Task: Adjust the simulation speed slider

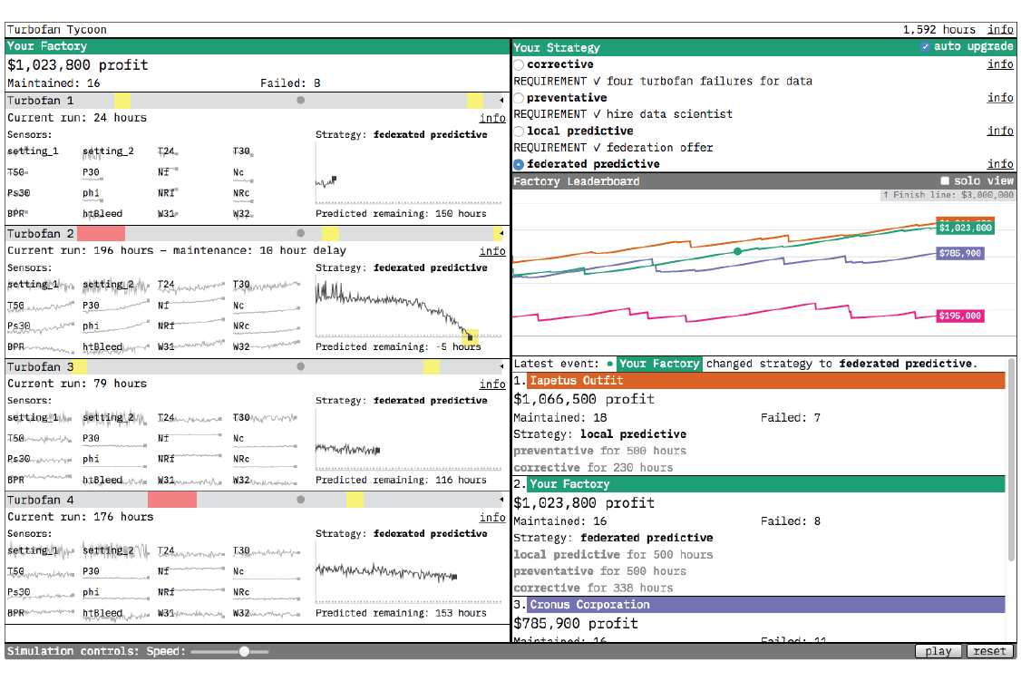Action: (x=243, y=650)
